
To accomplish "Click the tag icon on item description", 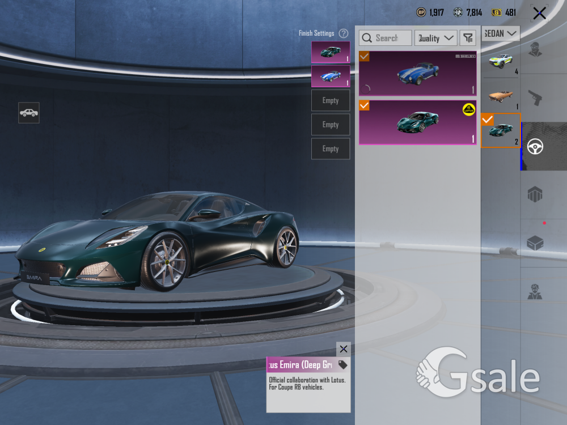I will pos(342,364).
